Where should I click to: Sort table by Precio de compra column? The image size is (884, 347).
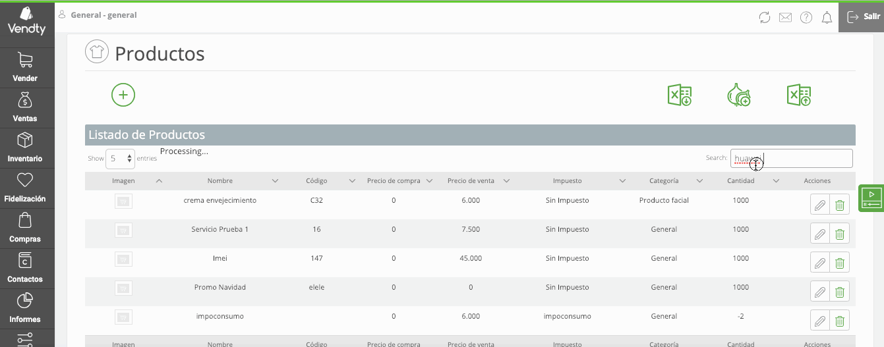(394, 180)
